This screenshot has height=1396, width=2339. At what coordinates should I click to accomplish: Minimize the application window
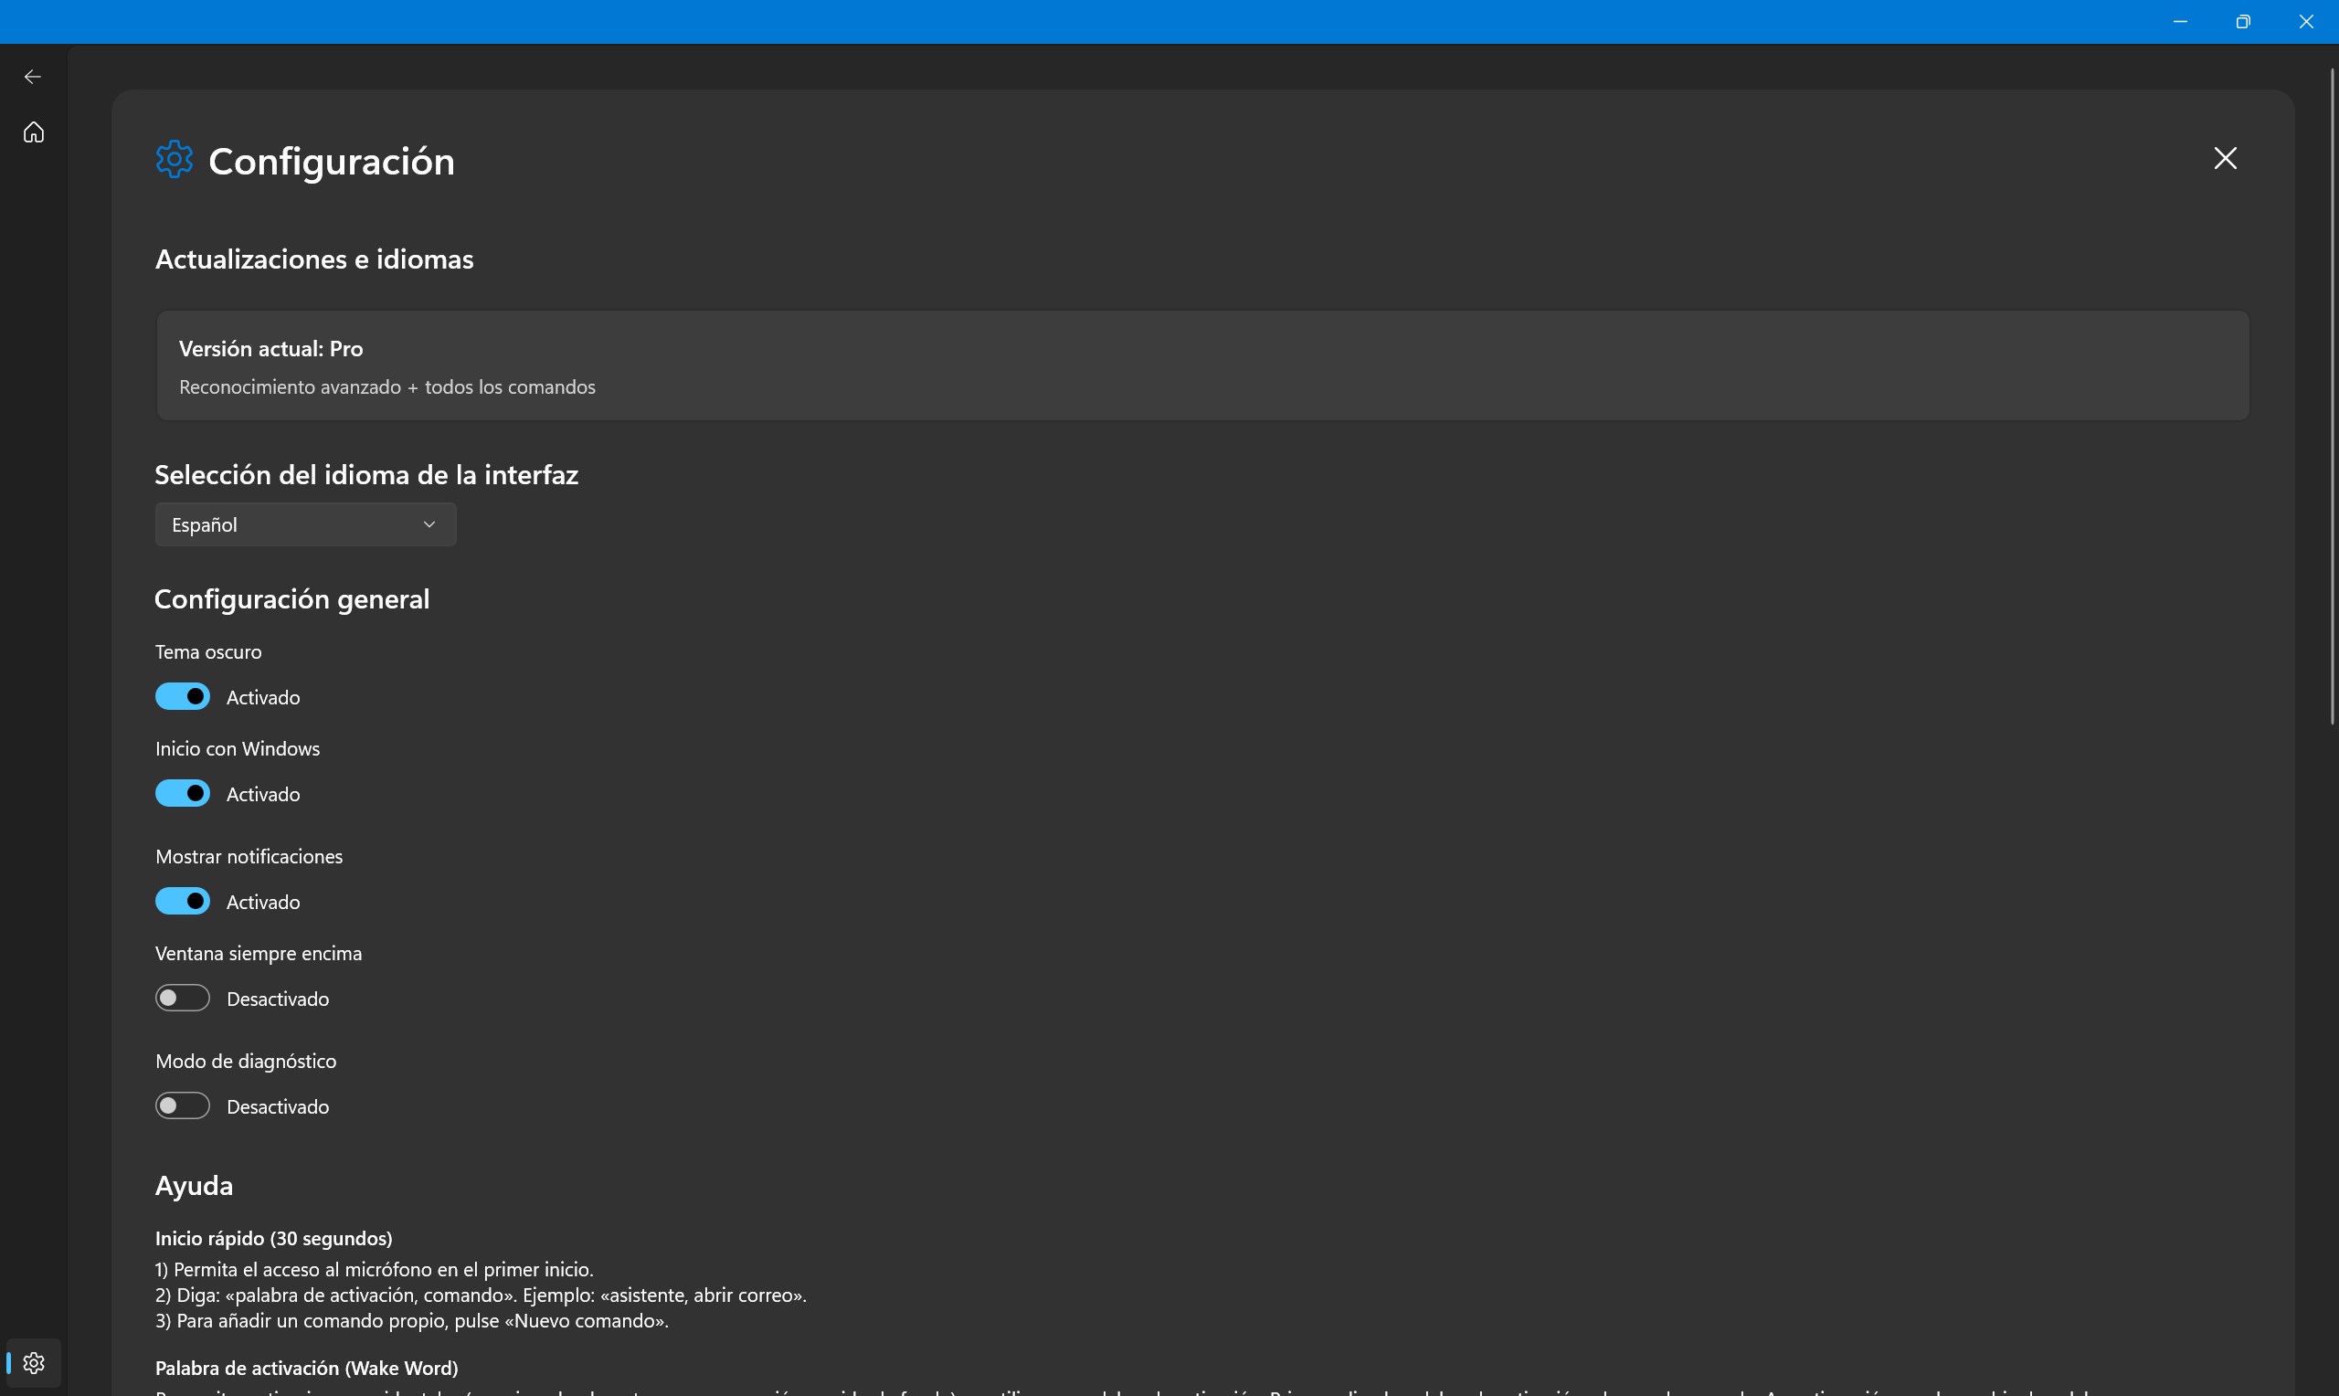click(2180, 22)
